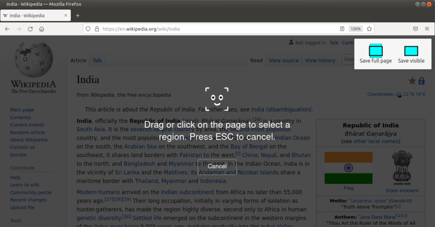The width and height of the screenshot is (435, 227).
Task: Open the Arabian Sea link
Action: (x=140, y=146)
